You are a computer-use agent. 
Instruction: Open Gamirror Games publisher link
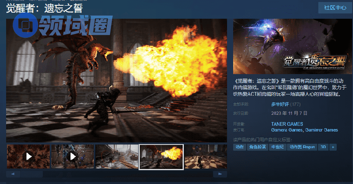[321, 130]
